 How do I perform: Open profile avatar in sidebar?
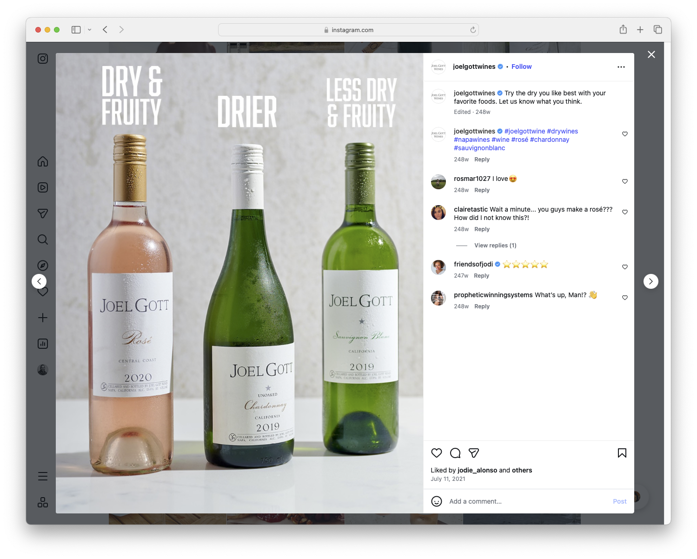pyautogui.click(x=43, y=370)
